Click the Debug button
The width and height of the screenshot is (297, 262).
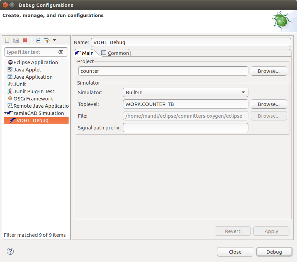[x=274, y=252]
